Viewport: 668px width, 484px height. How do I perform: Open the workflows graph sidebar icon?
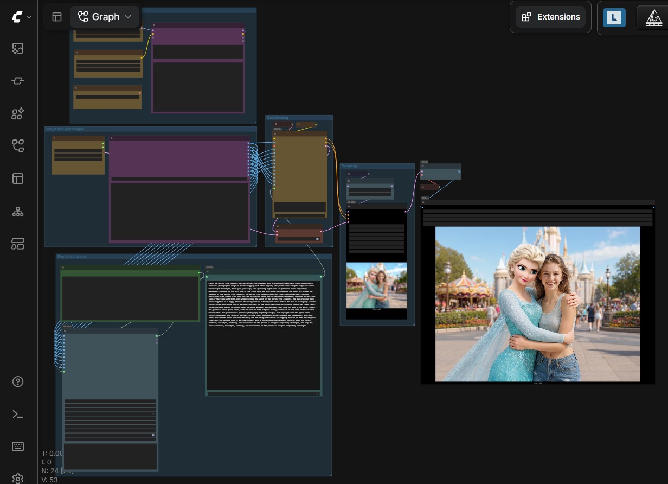(18, 146)
